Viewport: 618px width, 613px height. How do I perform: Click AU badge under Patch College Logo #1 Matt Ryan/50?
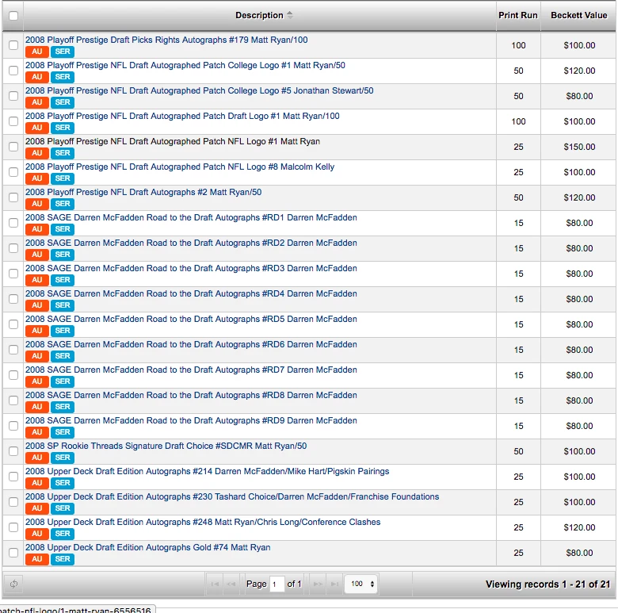(37, 77)
